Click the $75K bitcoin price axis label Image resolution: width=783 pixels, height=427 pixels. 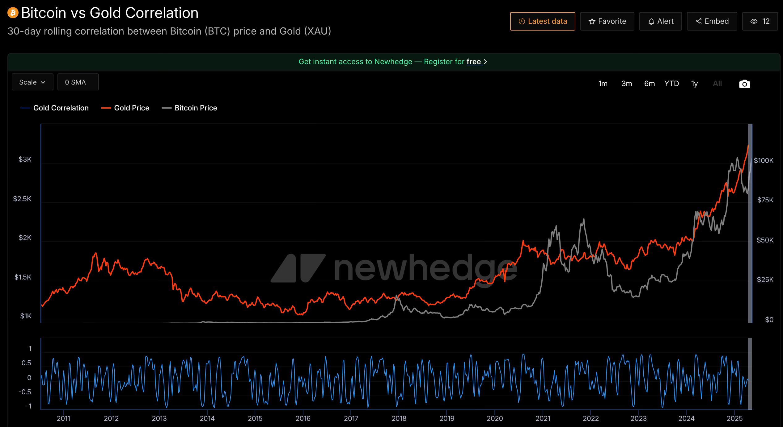point(765,200)
